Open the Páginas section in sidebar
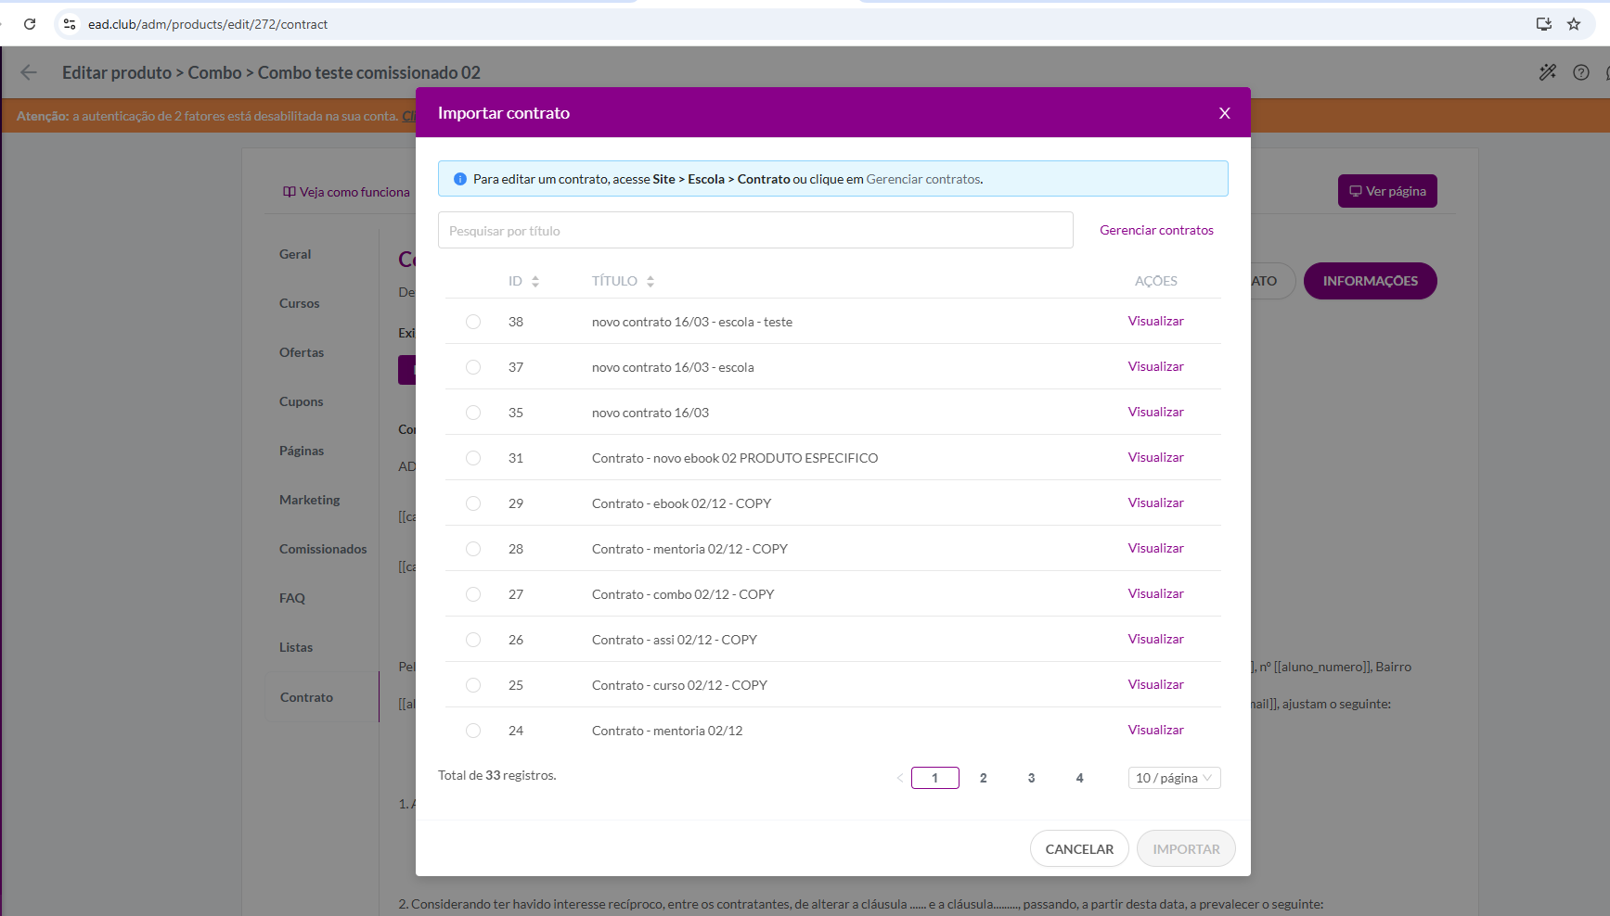This screenshot has height=916, width=1610. pyautogui.click(x=302, y=451)
